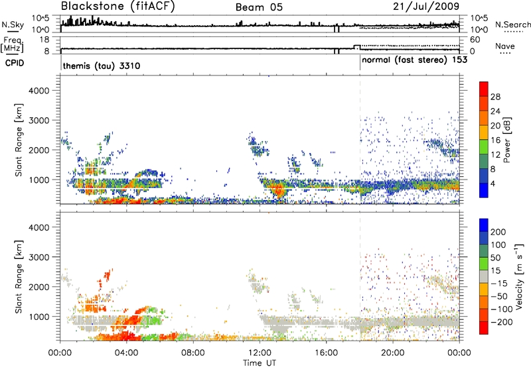This screenshot has height=367, width=531.
Task: Click the "16" label on power colorbar
Action: pos(495,140)
